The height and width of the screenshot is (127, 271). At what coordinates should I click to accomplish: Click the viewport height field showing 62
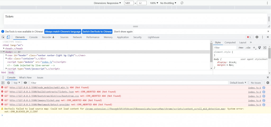(142, 3)
